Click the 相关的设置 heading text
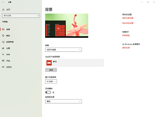Screen dimensions: 157x117 coord(127,14)
